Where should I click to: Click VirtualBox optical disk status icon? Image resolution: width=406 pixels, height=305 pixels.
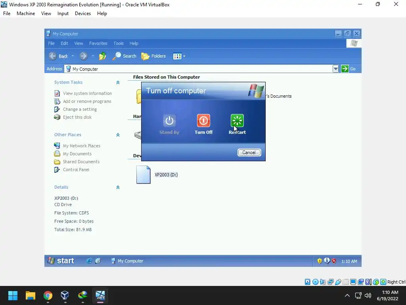click(x=315, y=282)
